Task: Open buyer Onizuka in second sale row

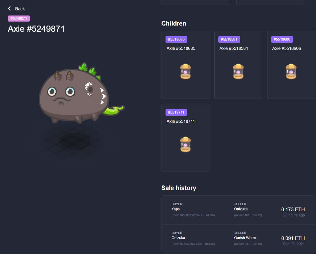Action: pyautogui.click(x=178, y=238)
